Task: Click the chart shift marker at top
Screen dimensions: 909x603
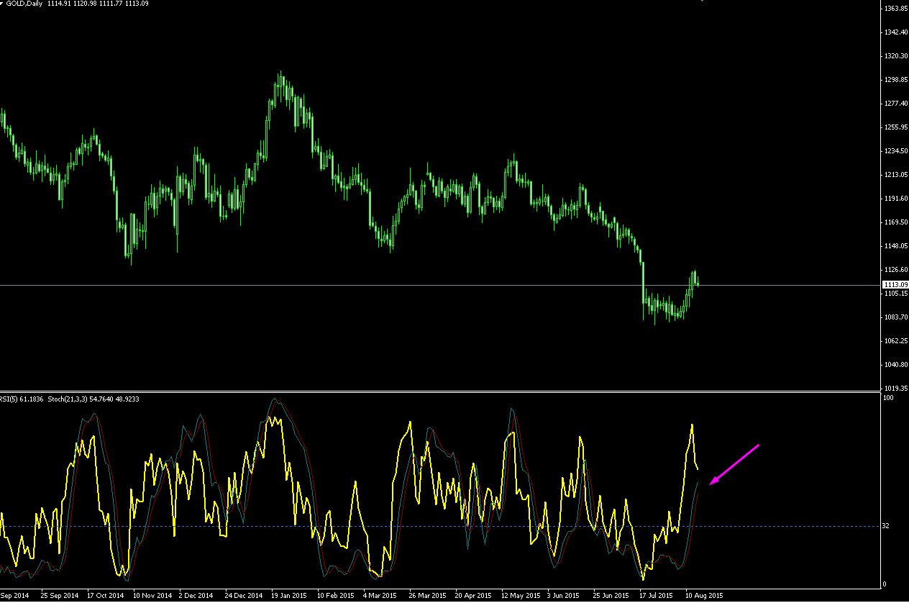Action: point(701,1)
